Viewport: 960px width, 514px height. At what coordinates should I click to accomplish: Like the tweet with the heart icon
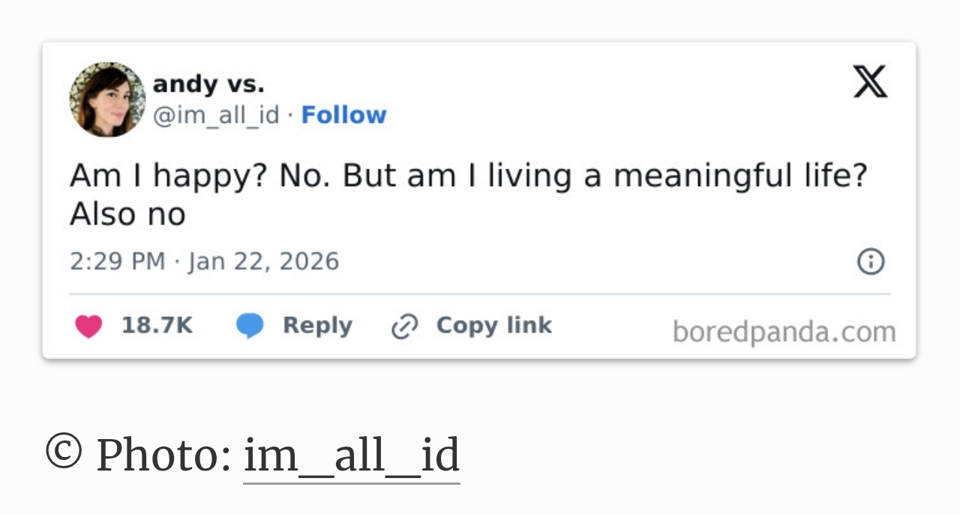click(88, 326)
